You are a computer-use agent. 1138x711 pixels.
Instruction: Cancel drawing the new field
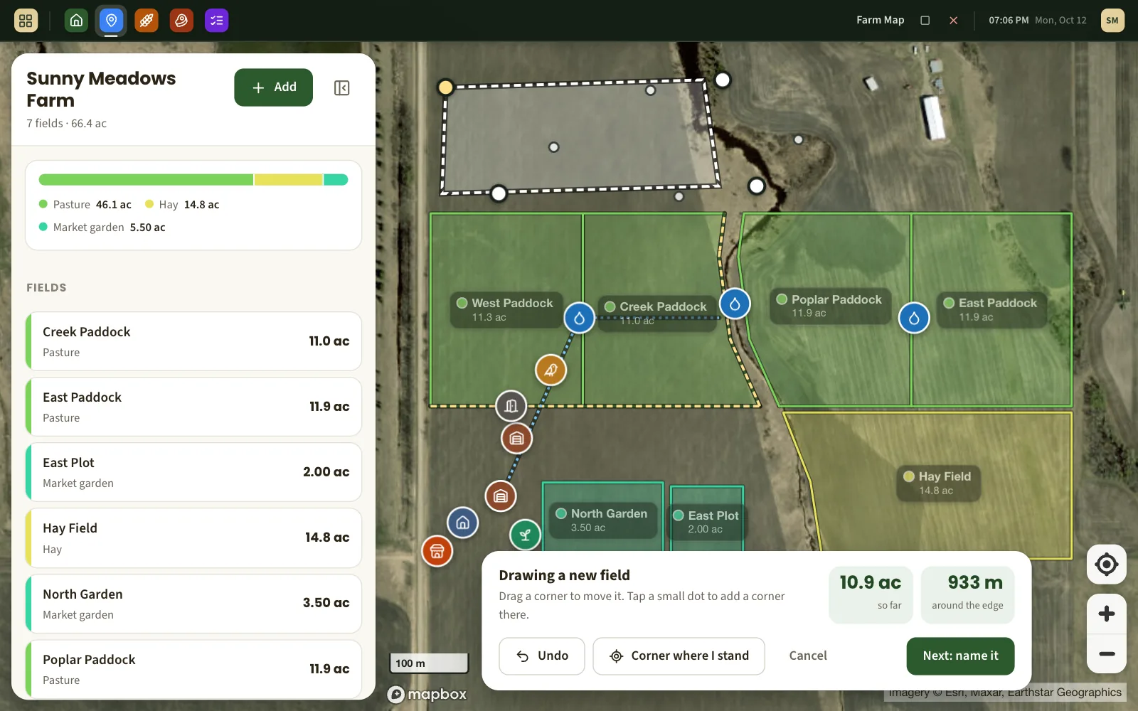[x=808, y=656]
